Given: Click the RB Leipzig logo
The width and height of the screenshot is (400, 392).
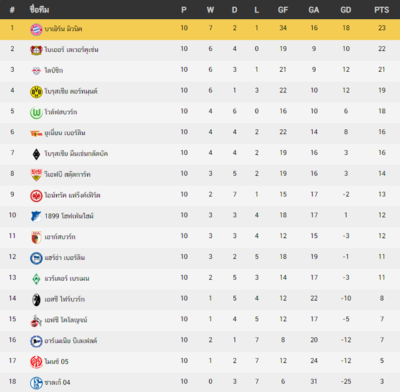Looking at the screenshot, I should pyautogui.click(x=36, y=71).
